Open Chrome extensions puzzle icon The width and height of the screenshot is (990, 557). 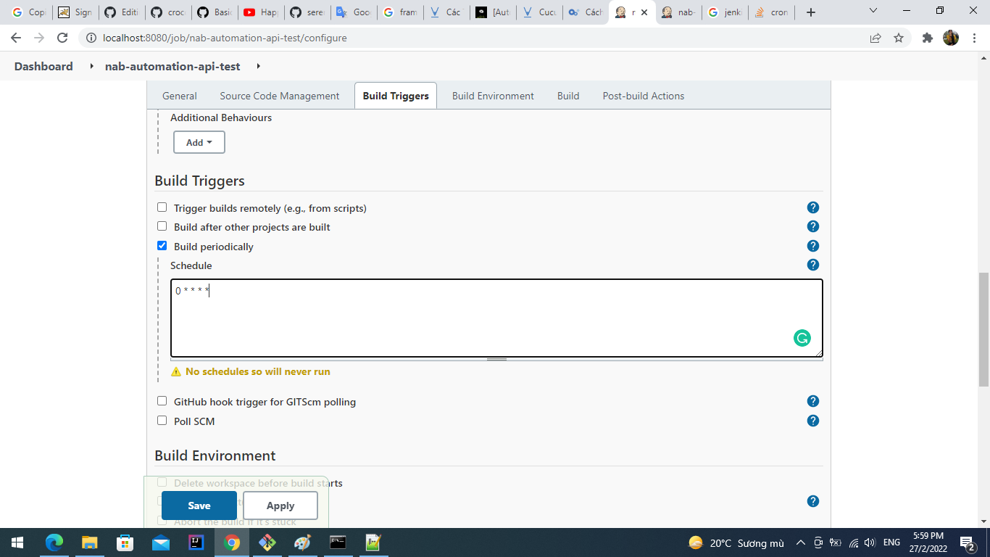tap(927, 38)
